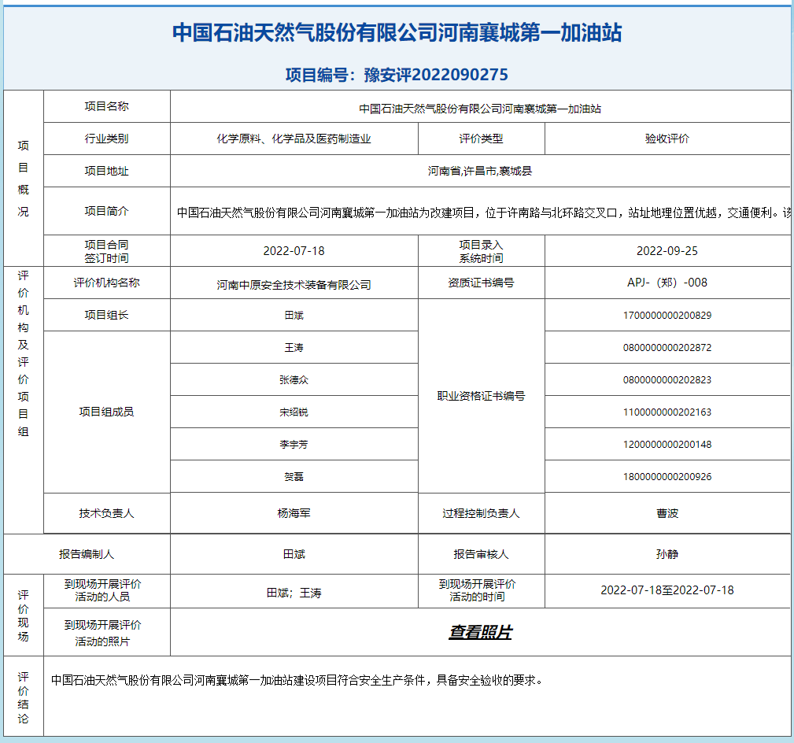Click the 评价机构名称 label
This screenshot has width=794, height=743.
point(106,283)
